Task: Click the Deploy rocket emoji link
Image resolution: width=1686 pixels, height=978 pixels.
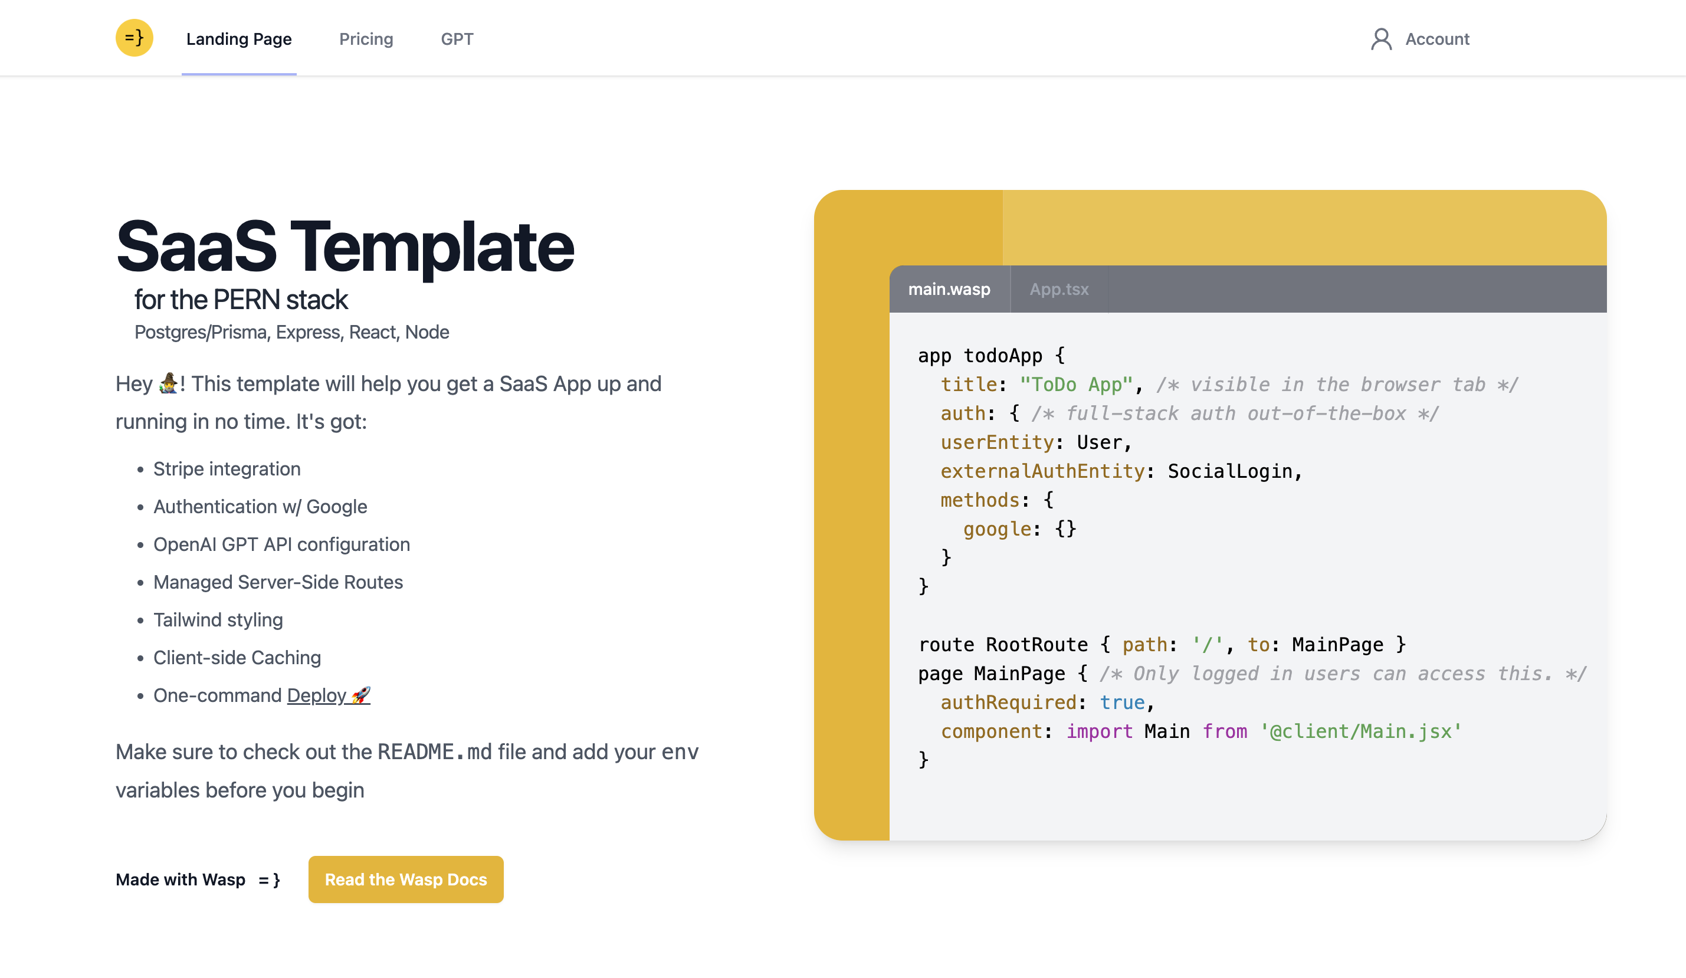Action: pos(329,695)
